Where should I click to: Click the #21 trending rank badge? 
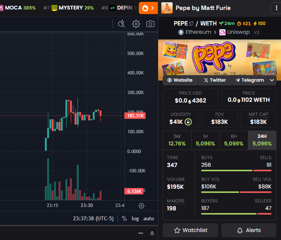244,24
